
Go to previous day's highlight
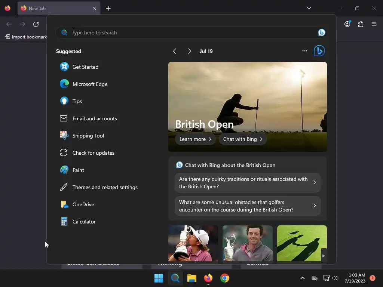(x=174, y=51)
